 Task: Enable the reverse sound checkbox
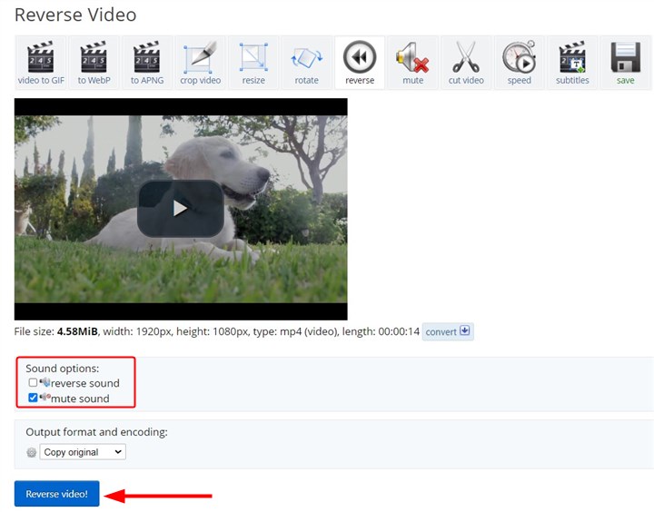click(33, 382)
